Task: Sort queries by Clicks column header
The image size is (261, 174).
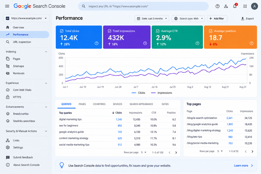Action: [117, 113]
